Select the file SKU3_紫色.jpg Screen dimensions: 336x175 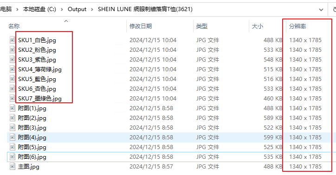[37, 59]
